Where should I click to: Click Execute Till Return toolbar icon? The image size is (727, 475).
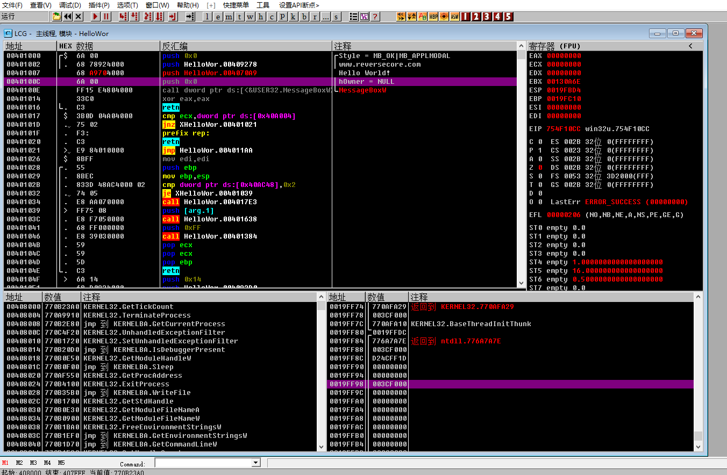pyautogui.click(x=173, y=17)
